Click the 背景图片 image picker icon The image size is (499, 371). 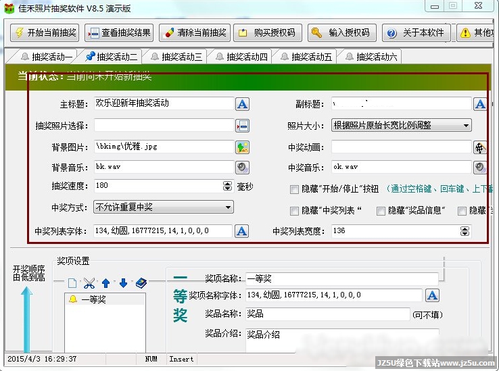[242, 147]
